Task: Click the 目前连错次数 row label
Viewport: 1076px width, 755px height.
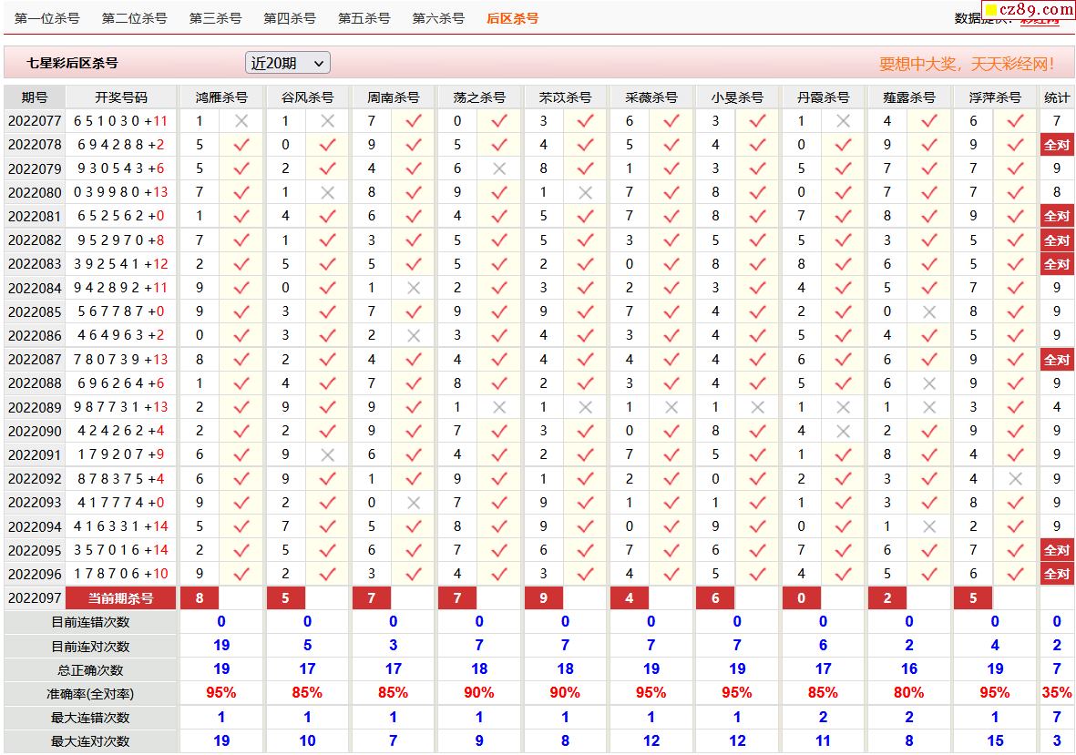Action: [90, 623]
